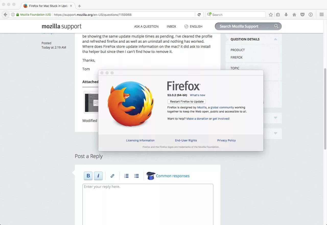Click the URL address bar
The width and height of the screenshot is (327, 225).
click(124, 15)
